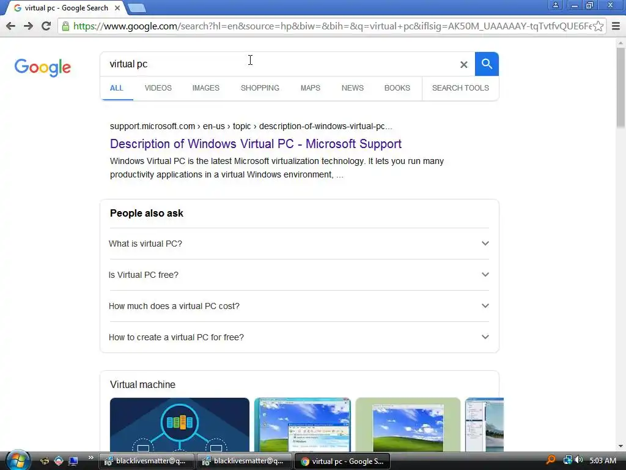Click the green padlock security icon

click(x=65, y=26)
